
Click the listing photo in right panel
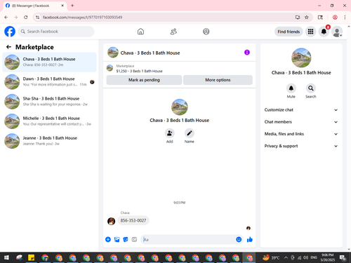pyautogui.click(x=301, y=58)
